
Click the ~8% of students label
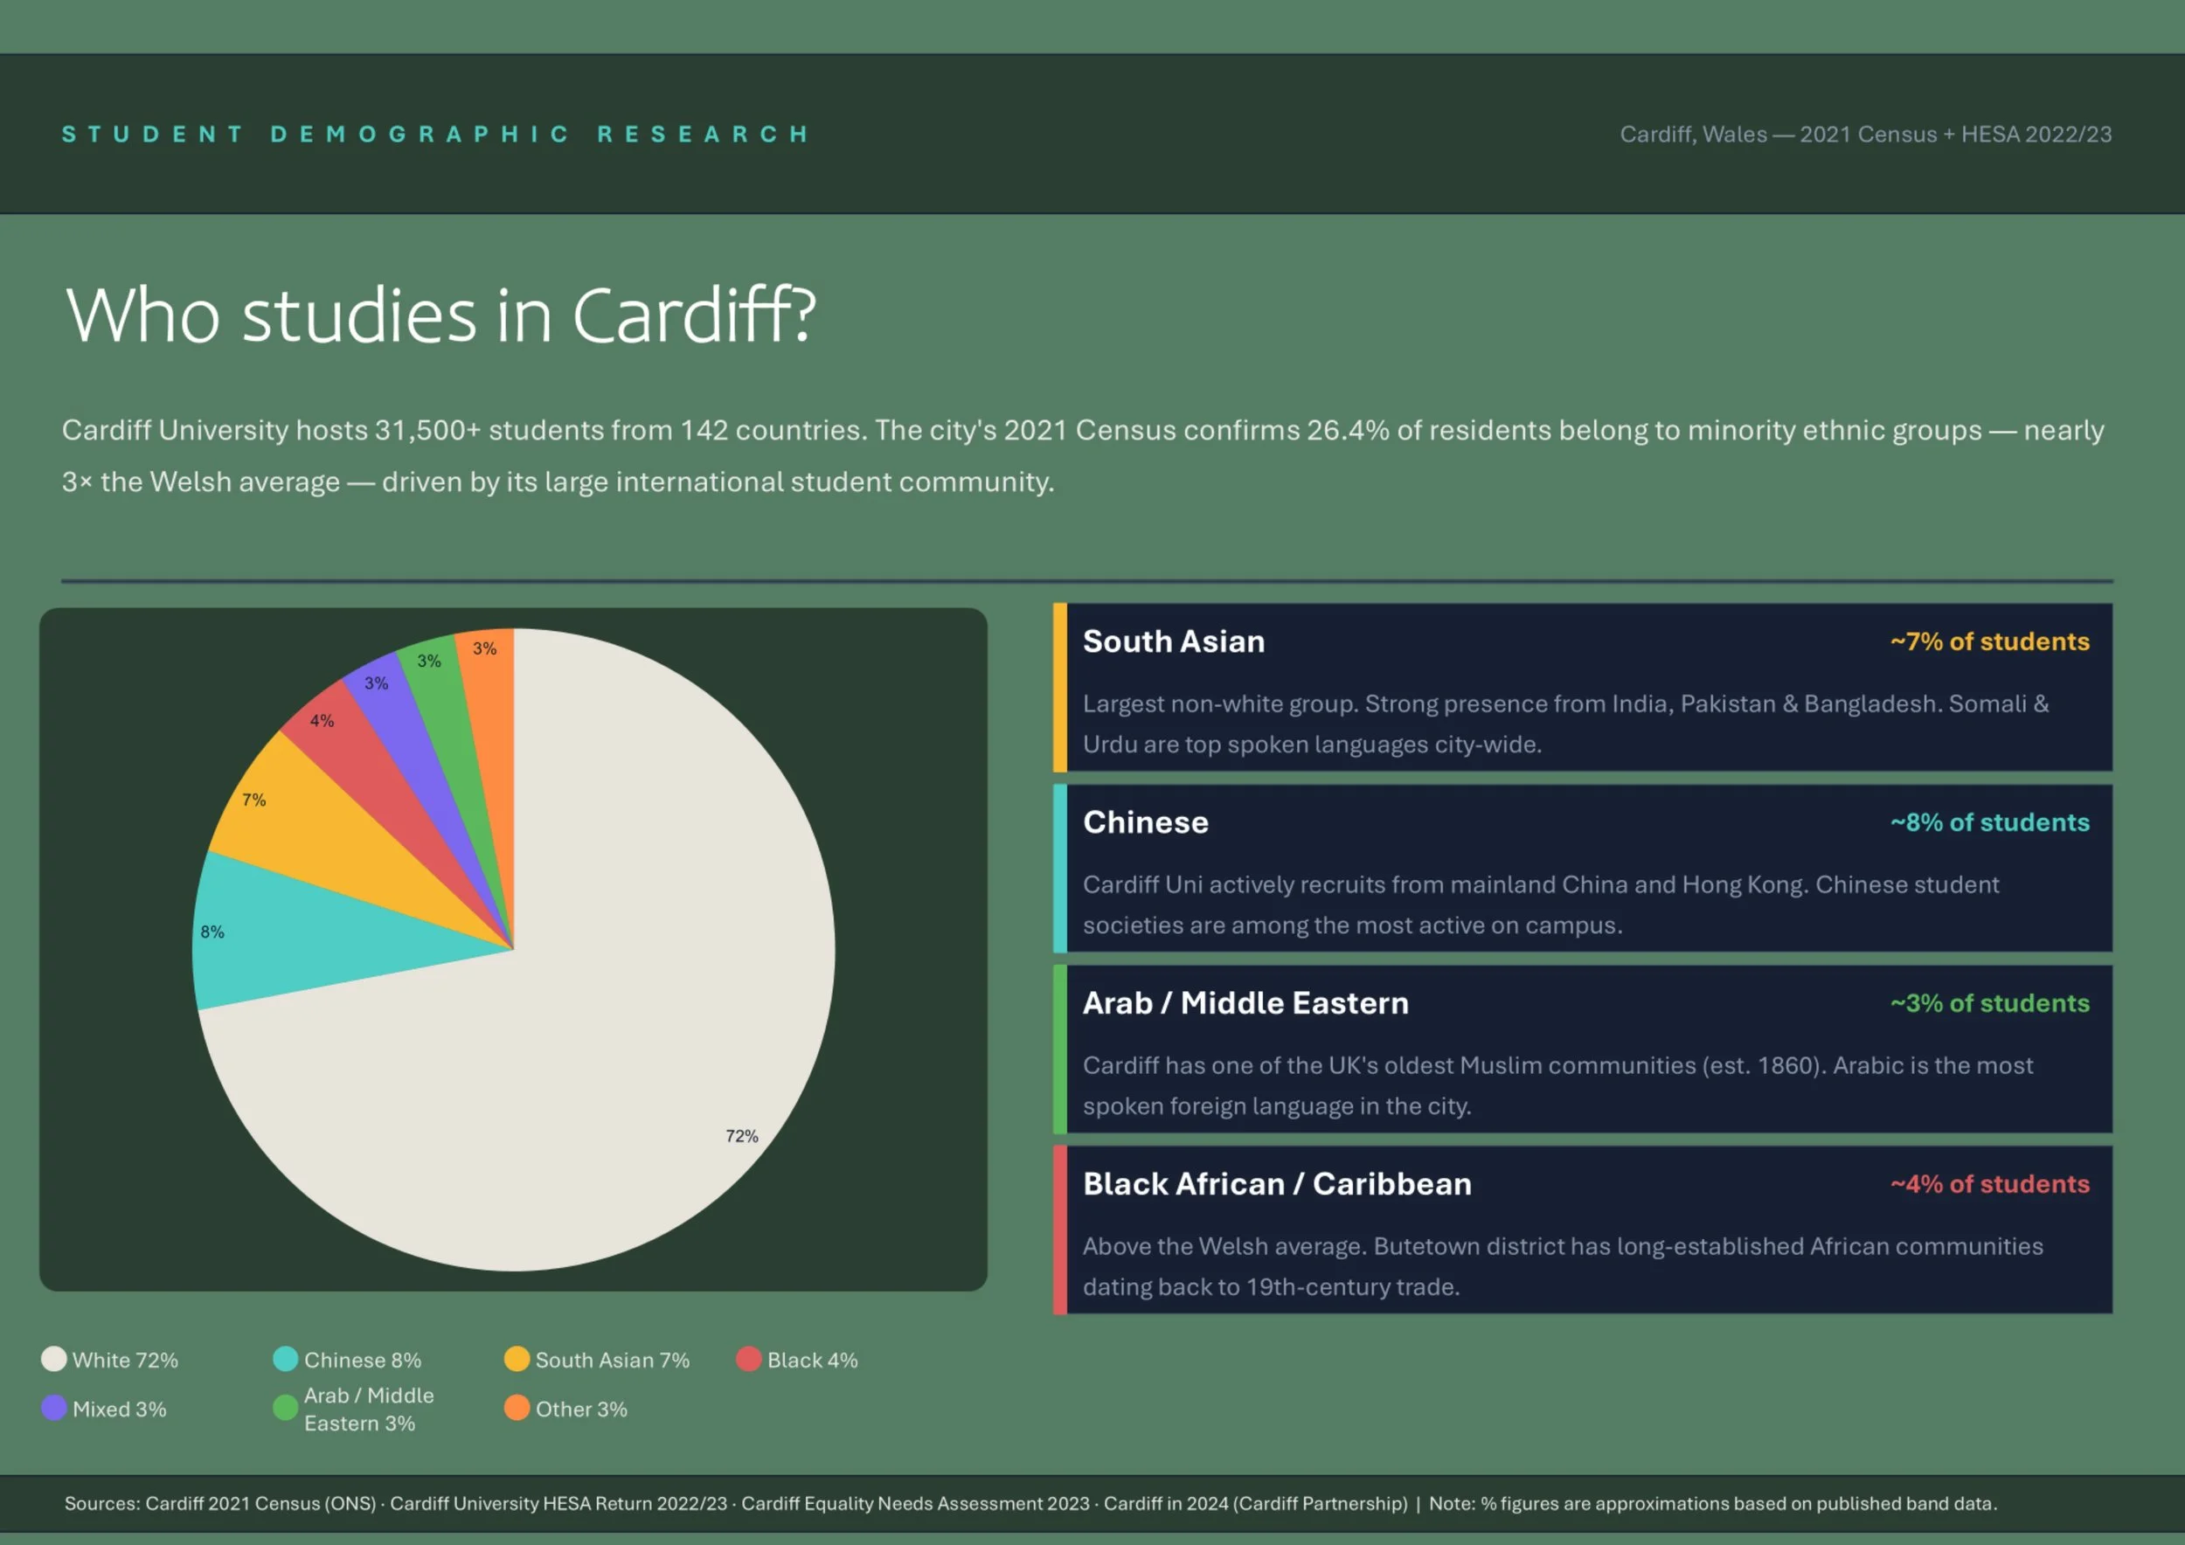[x=1990, y=822]
